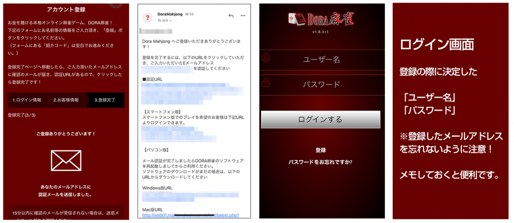This screenshot has width=514, height=223.
Task: Click the '登録完了(3/3)' text
Action: click(x=21, y=115)
